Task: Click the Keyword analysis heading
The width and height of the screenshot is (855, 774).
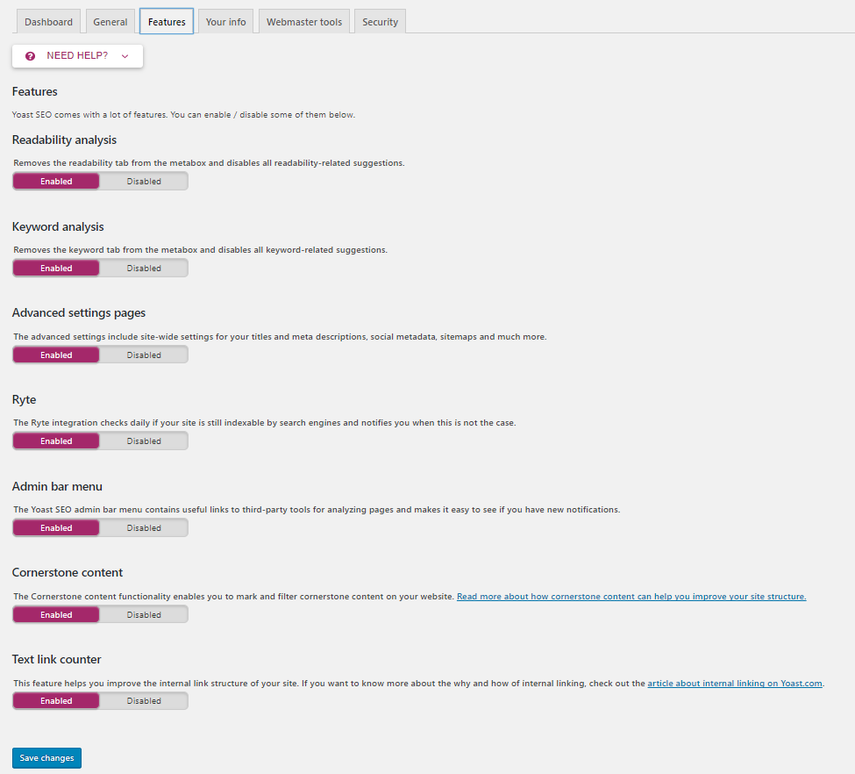Action: tap(58, 226)
